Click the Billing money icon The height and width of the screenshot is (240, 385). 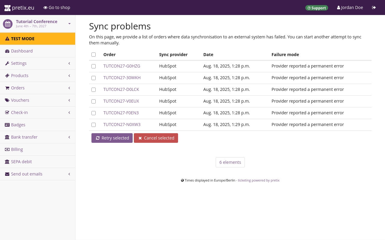tap(7, 149)
